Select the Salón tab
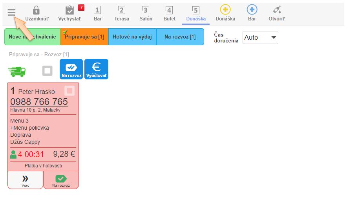This screenshot has width=347, height=222. (x=146, y=13)
